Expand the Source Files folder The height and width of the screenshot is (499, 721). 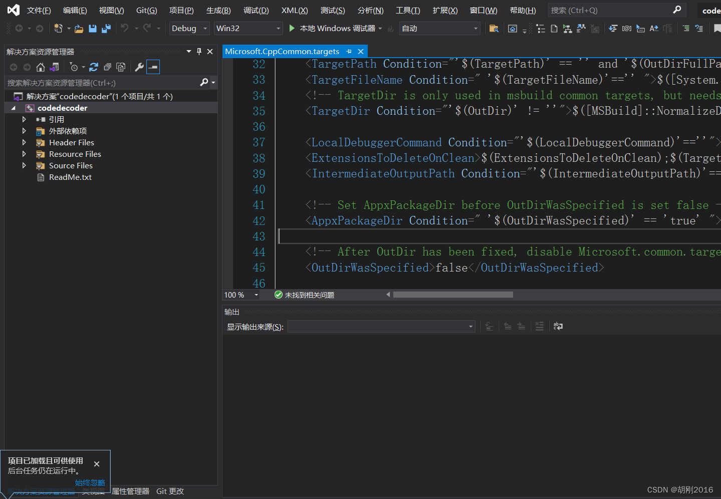[24, 166]
